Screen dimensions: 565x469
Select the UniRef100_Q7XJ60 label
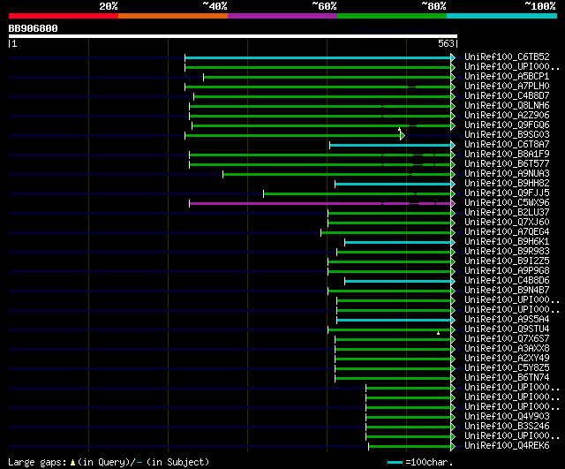coord(507,223)
